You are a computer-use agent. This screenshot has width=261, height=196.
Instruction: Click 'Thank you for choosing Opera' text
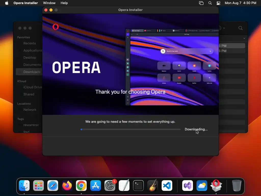pos(130,92)
